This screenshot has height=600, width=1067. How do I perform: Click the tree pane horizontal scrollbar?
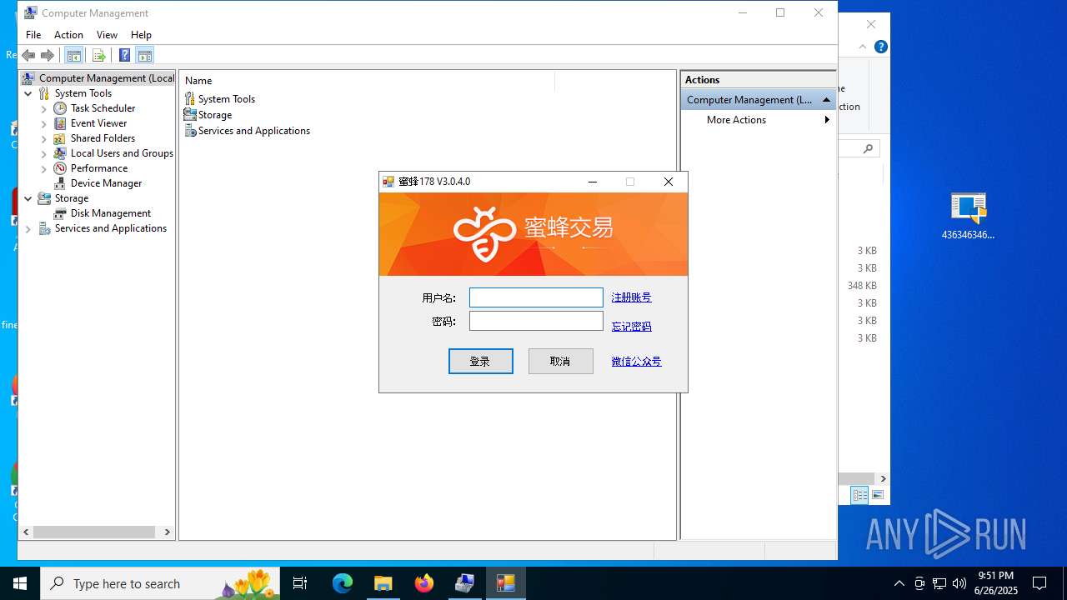click(96, 532)
